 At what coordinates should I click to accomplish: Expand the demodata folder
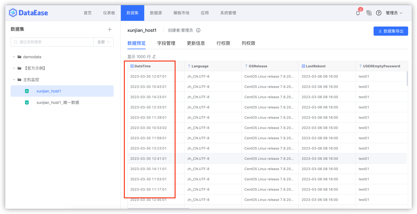(13, 57)
